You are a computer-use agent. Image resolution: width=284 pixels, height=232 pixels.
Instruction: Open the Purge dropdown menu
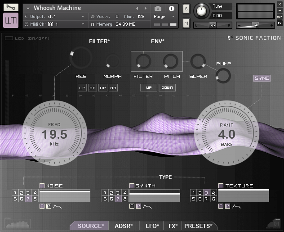pos(164,16)
